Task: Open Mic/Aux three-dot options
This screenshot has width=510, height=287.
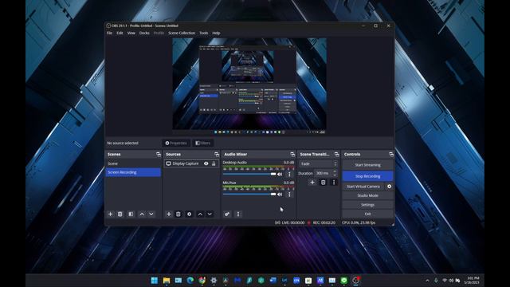Action: (289, 195)
